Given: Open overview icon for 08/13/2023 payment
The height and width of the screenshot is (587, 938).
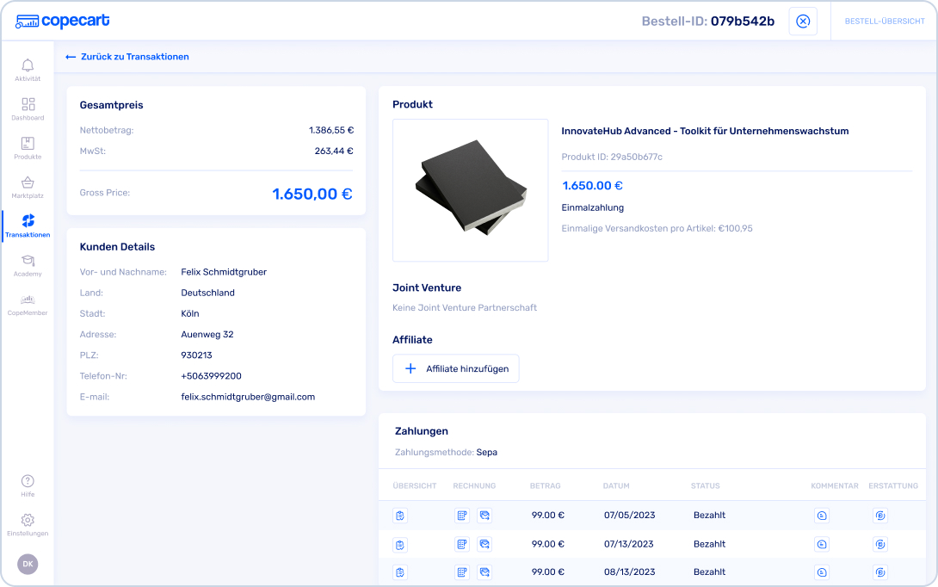Looking at the screenshot, I should [400, 572].
